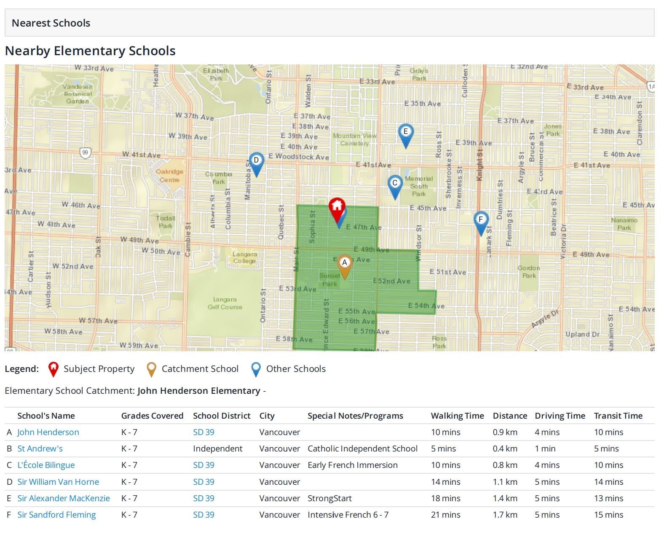Open the St Andrew's school link

(40, 449)
